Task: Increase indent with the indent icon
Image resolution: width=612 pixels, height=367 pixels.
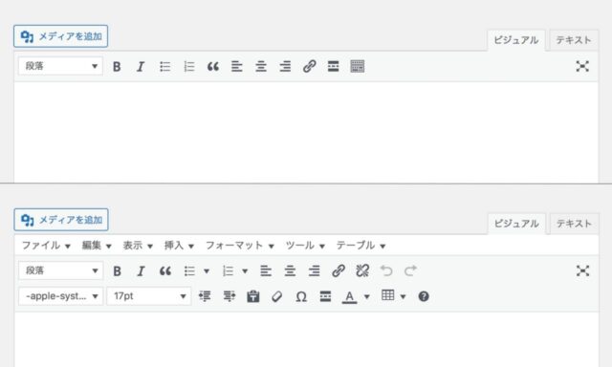Action: pyautogui.click(x=229, y=297)
